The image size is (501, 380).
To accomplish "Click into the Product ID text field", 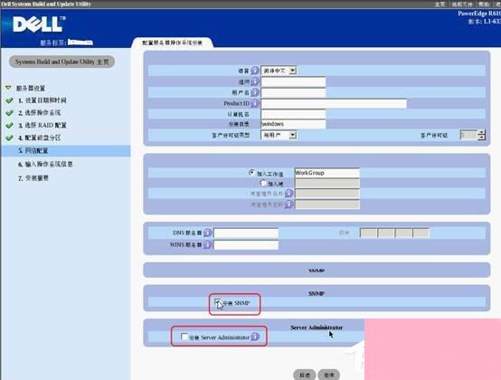I will 334,103.
